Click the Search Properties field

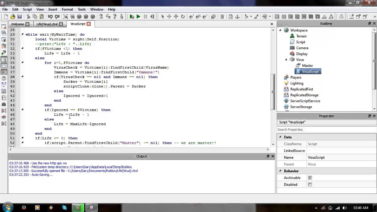coord(327,130)
